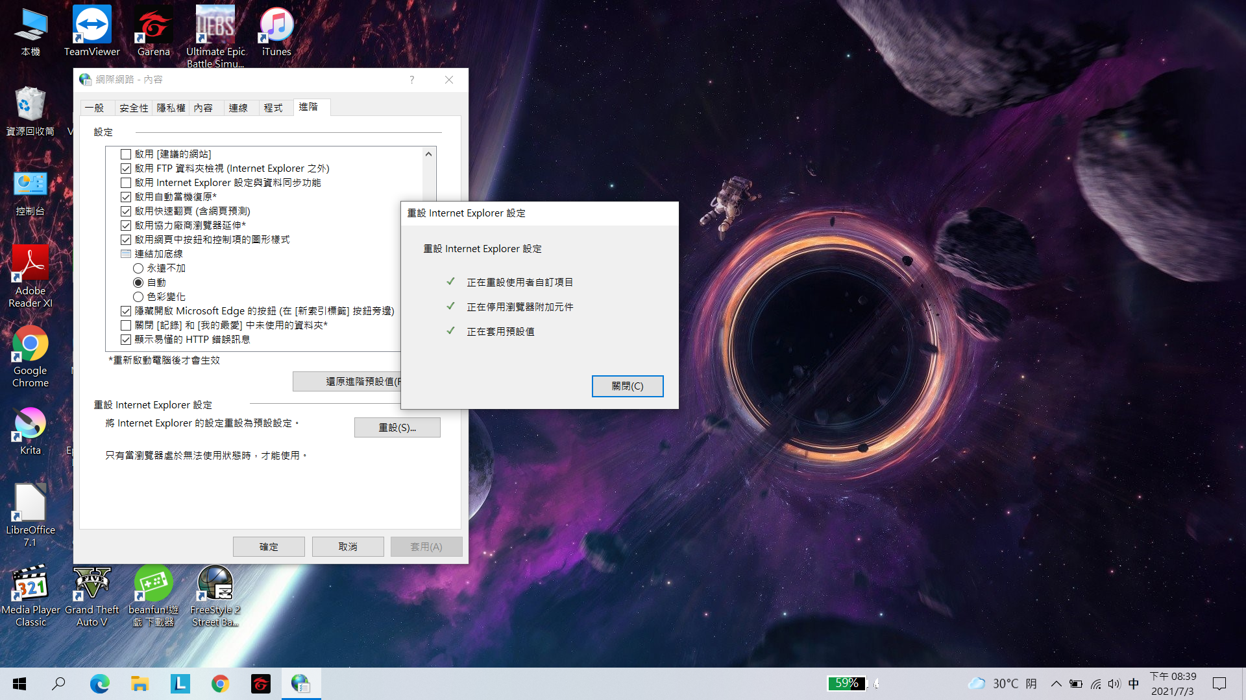
Task: Select the 永遠不加 radio button
Action: [x=138, y=268]
